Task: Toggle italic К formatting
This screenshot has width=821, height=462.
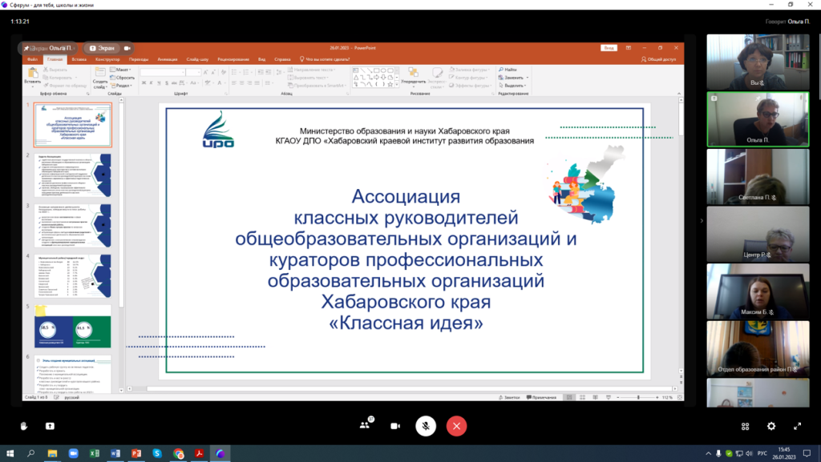Action: tap(152, 83)
